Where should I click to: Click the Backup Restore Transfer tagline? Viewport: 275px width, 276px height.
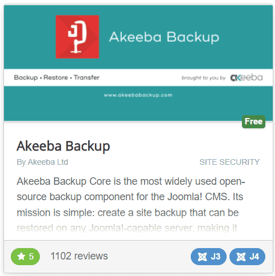pos(57,78)
